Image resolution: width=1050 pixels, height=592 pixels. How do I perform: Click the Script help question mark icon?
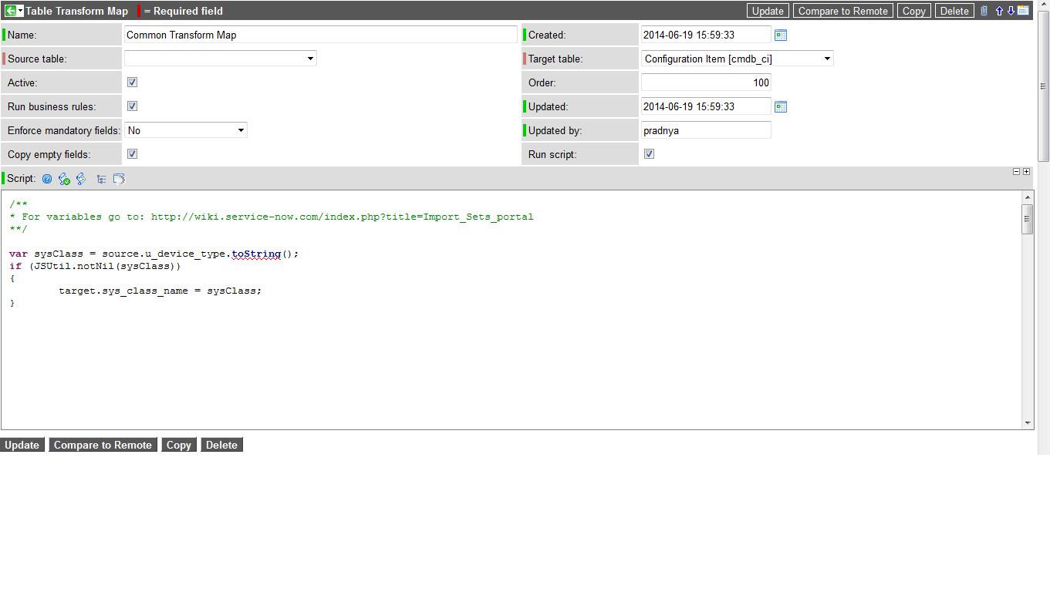coord(47,178)
